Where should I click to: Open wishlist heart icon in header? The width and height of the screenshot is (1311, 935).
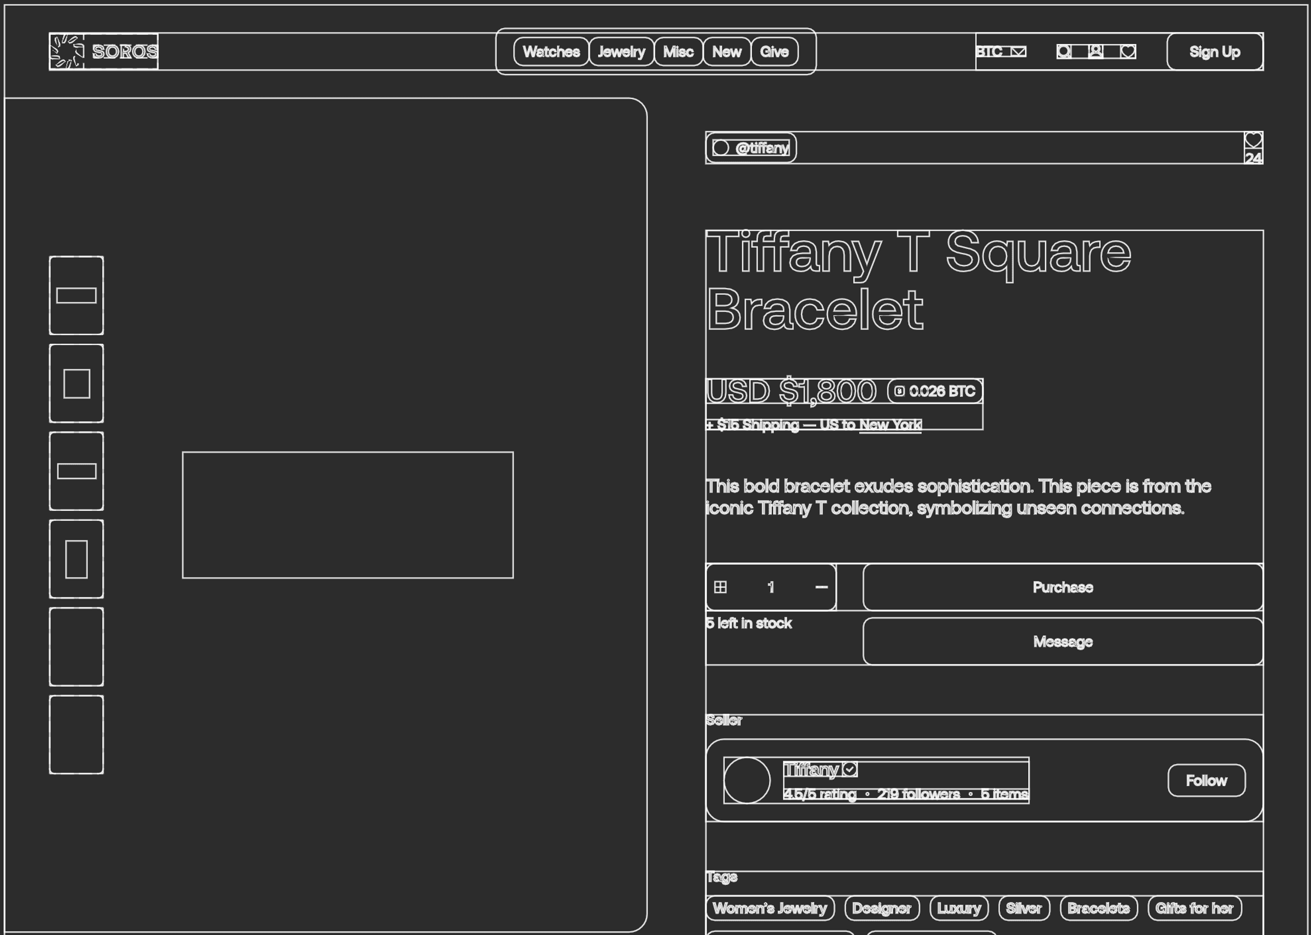click(x=1128, y=52)
